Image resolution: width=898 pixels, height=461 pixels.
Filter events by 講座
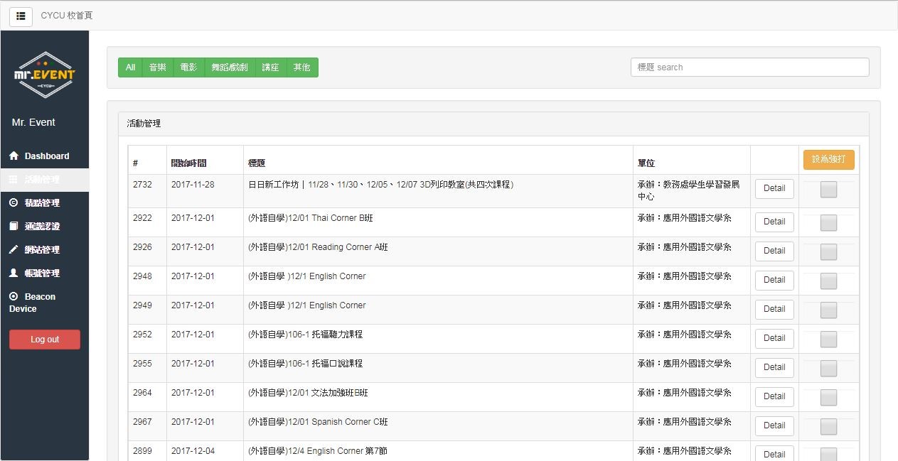pos(270,67)
